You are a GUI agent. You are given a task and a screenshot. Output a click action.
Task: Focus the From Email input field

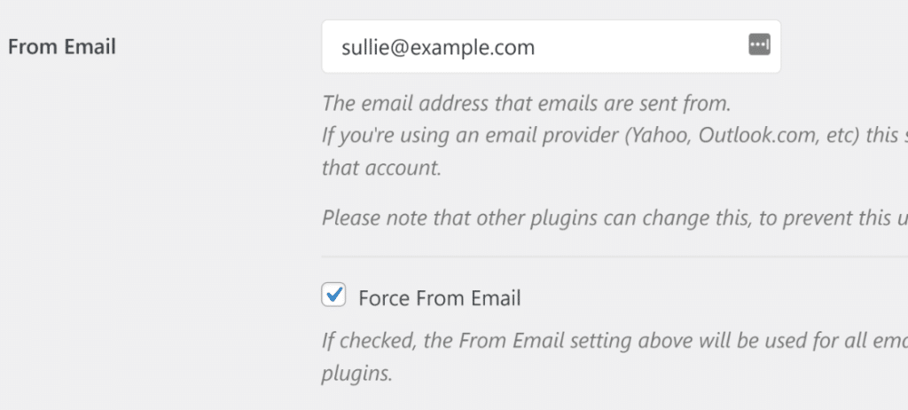pyautogui.click(x=551, y=46)
